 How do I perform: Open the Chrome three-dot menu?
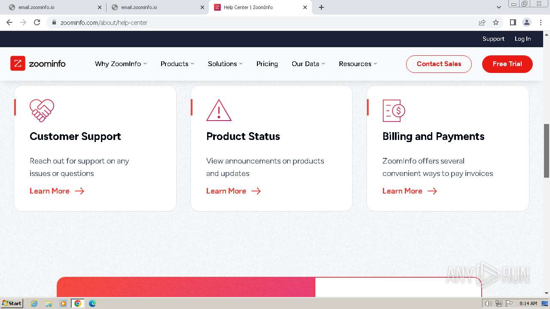click(x=540, y=22)
